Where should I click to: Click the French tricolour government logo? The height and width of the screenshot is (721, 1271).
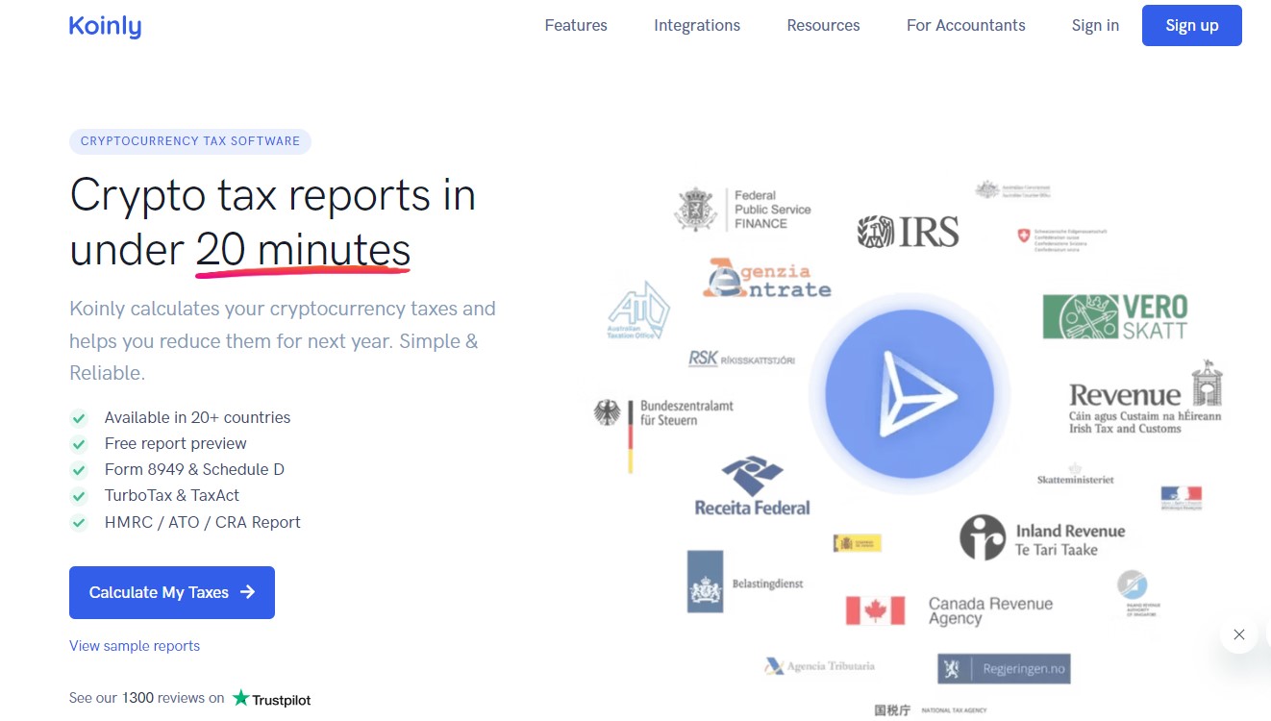pos(1182,497)
